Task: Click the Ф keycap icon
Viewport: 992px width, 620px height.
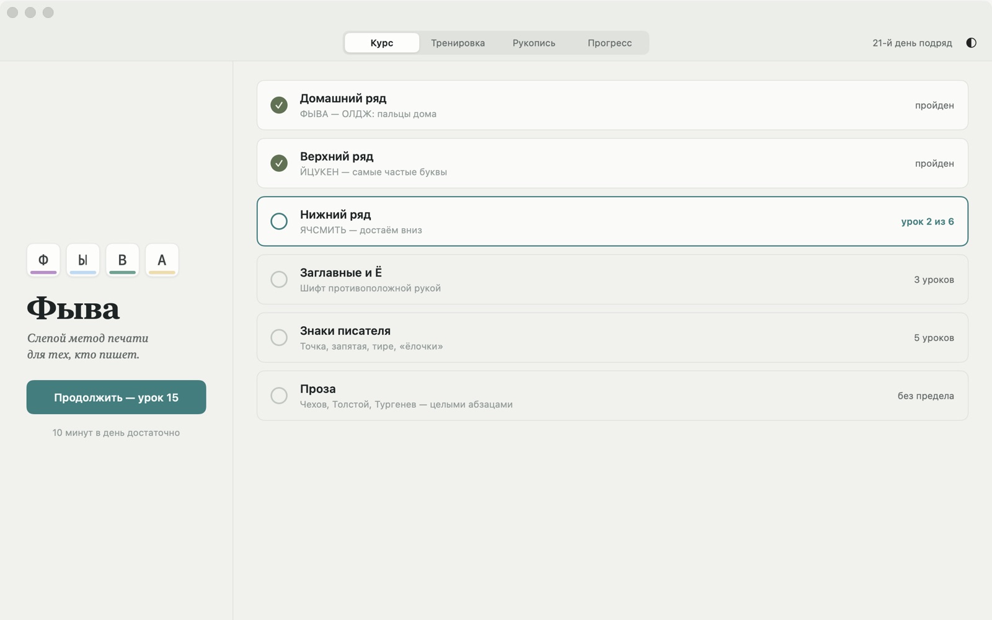Action: click(x=43, y=260)
